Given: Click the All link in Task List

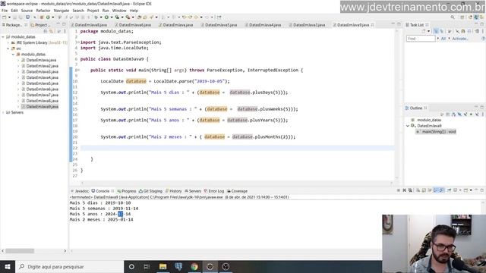Looking at the screenshot, I should coord(443,39).
